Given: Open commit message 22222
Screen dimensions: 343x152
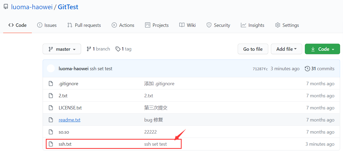Looking at the screenshot, I should click(151, 132).
